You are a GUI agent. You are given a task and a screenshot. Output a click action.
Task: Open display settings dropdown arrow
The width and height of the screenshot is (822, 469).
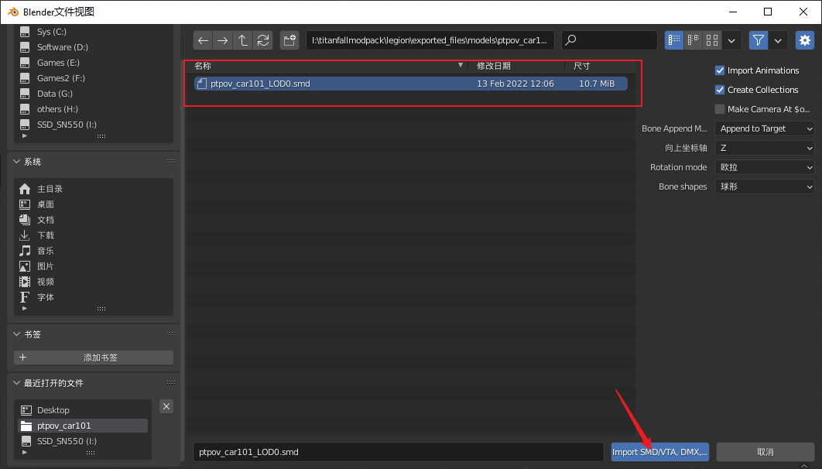coord(732,40)
